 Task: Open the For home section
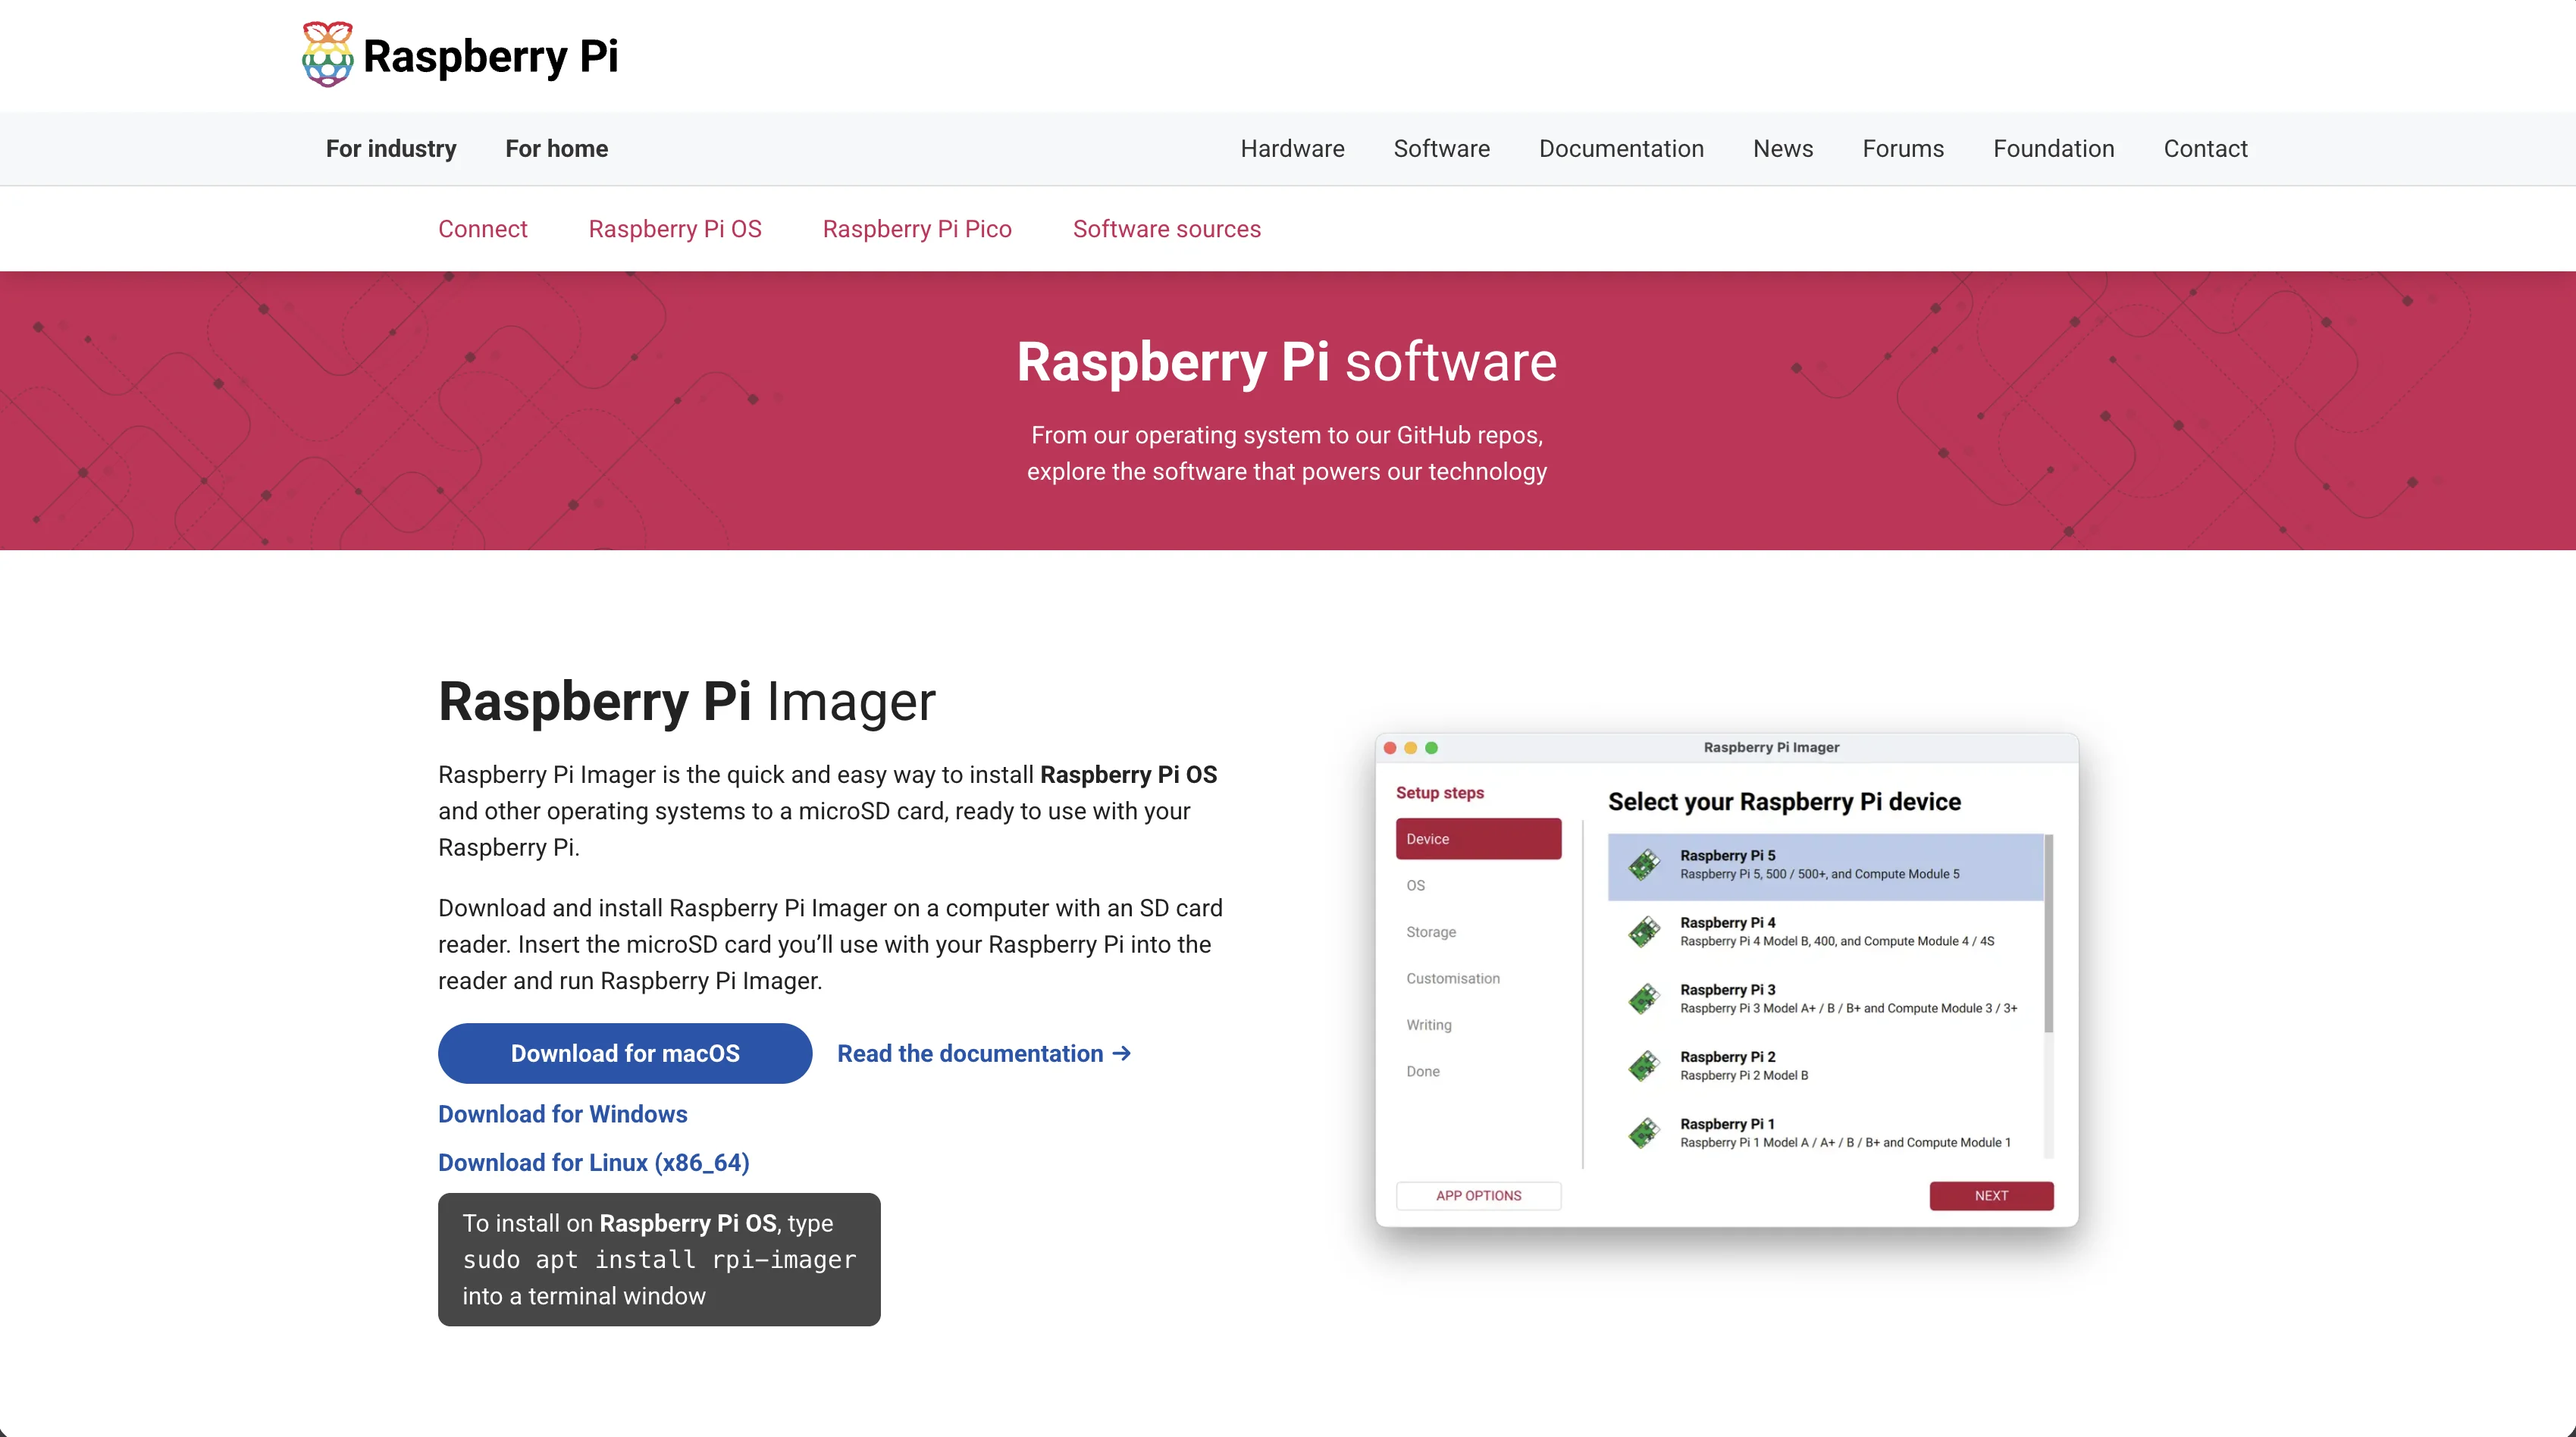[557, 149]
